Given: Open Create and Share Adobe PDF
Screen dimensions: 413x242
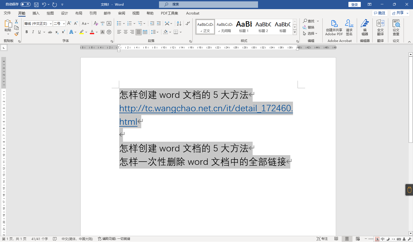Looking at the screenshot, I should pyautogui.click(x=334, y=28).
